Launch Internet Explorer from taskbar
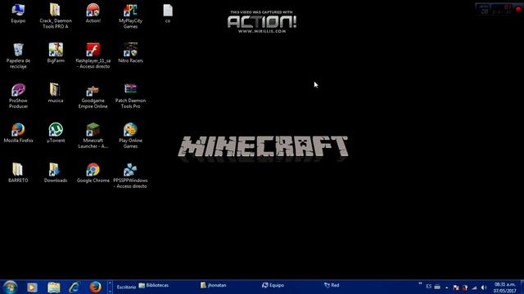The height and width of the screenshot is (294, 524). 75,287
